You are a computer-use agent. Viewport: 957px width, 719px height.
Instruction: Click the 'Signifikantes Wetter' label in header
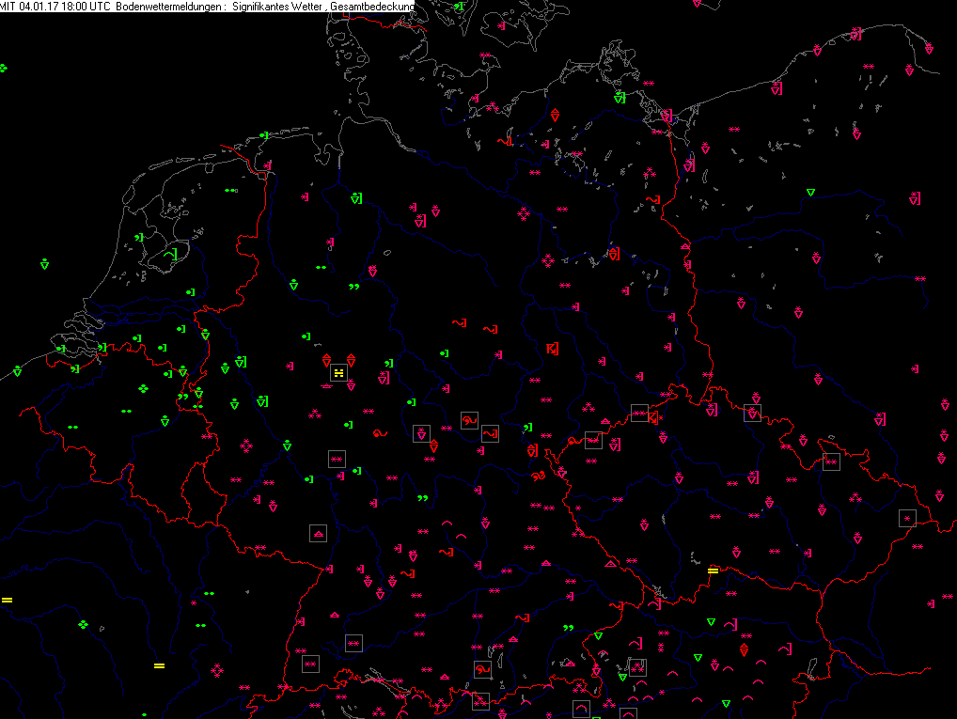click(277, 6)
